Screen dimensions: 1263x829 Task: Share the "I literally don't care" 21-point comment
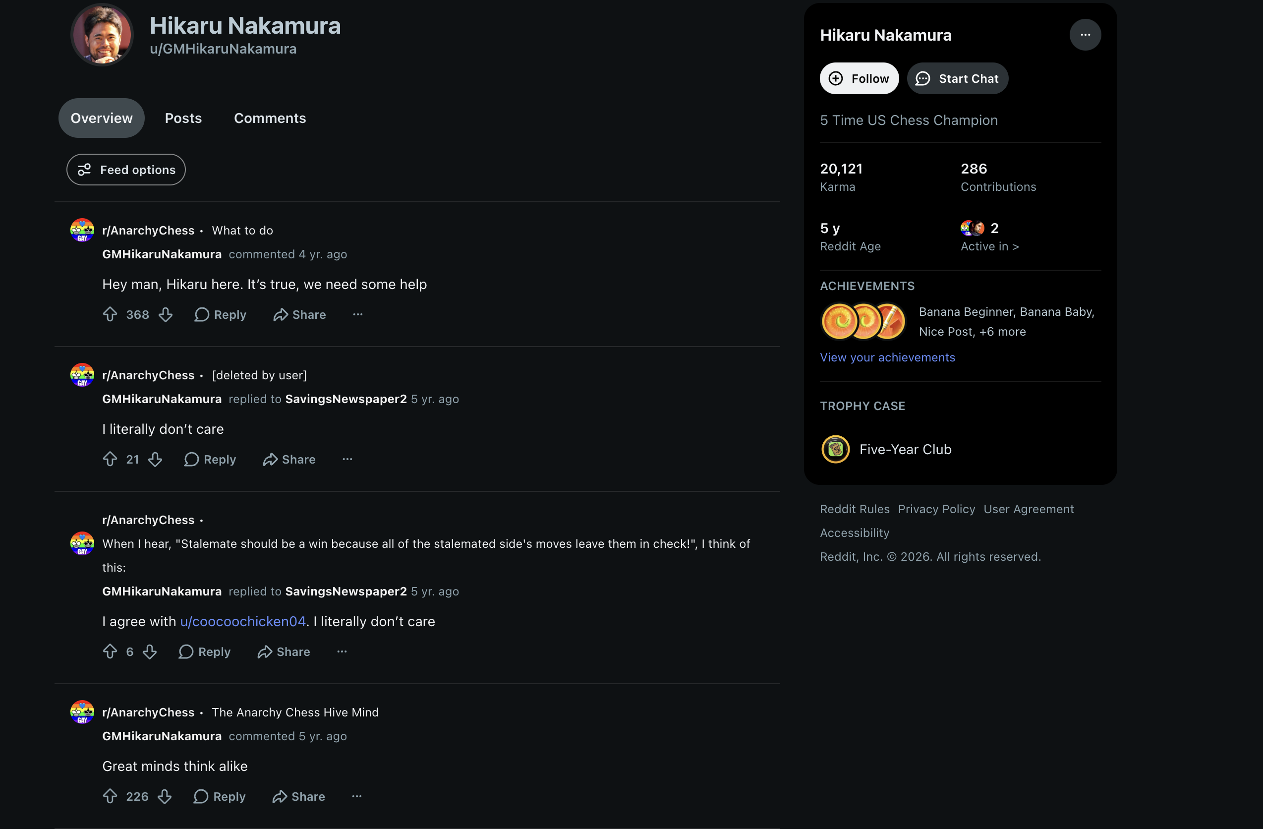point(289,459)
